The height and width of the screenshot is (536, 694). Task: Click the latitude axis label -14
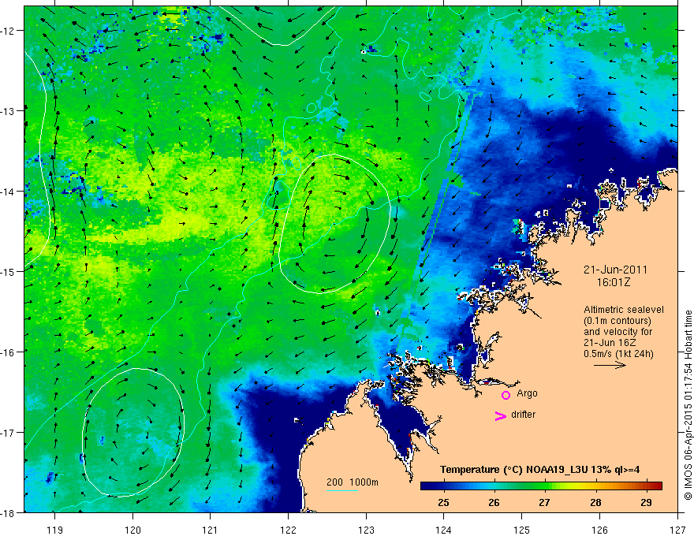tap(9, 192)
